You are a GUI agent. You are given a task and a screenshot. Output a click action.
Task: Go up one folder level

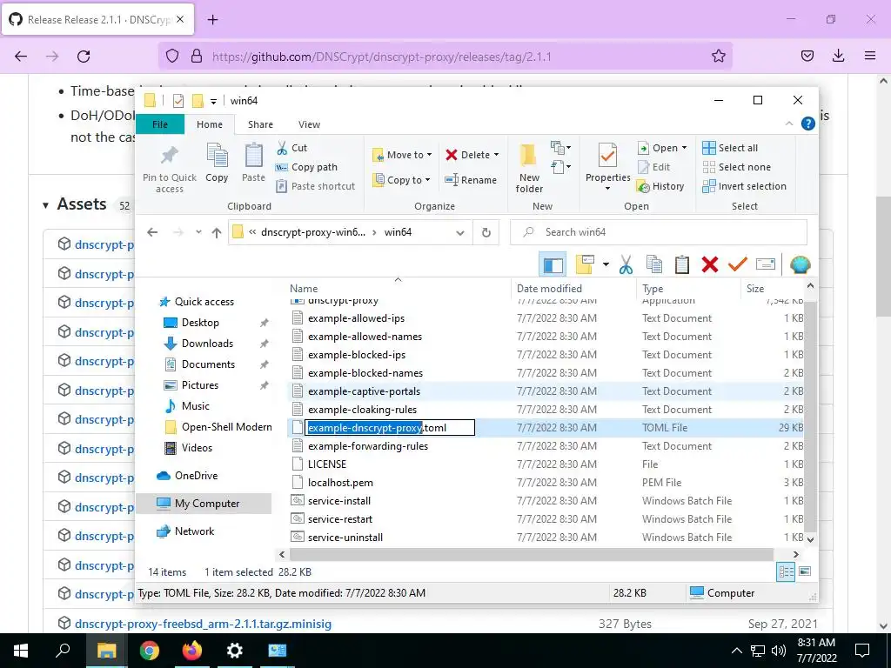click(x=217, y=232)
